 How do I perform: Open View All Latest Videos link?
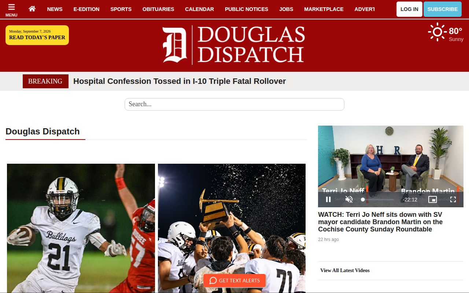[x=345, y=270]
